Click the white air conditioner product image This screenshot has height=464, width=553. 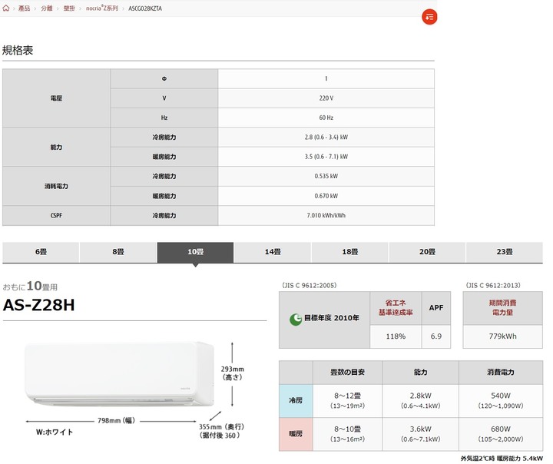click(119, 374)
